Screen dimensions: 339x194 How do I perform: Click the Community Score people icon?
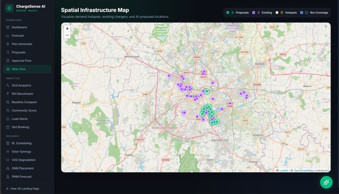click(x=8, y=110)
